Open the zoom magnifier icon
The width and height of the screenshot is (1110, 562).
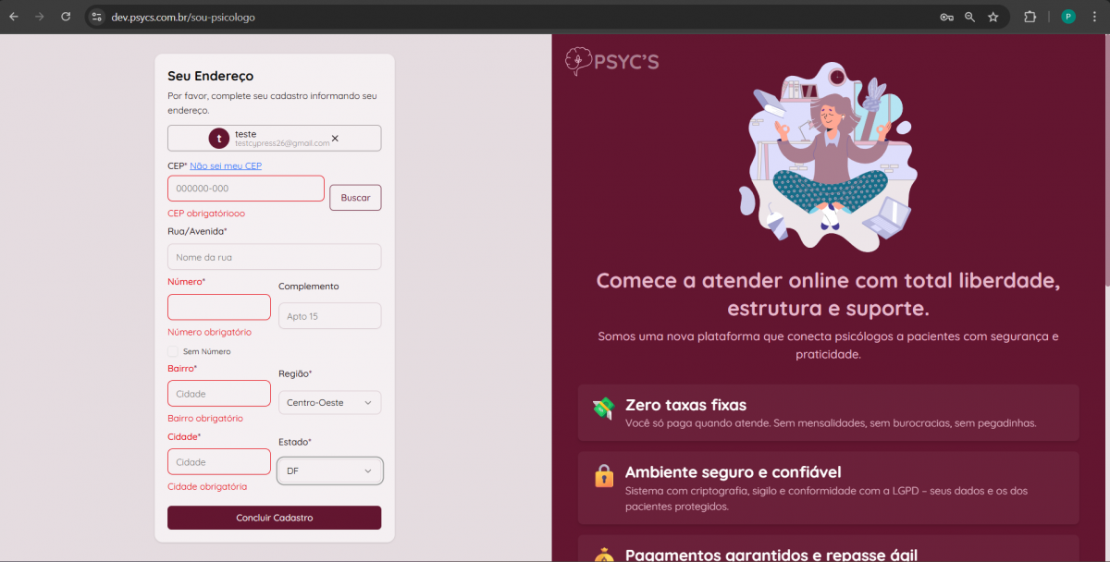tap(969, 17)
